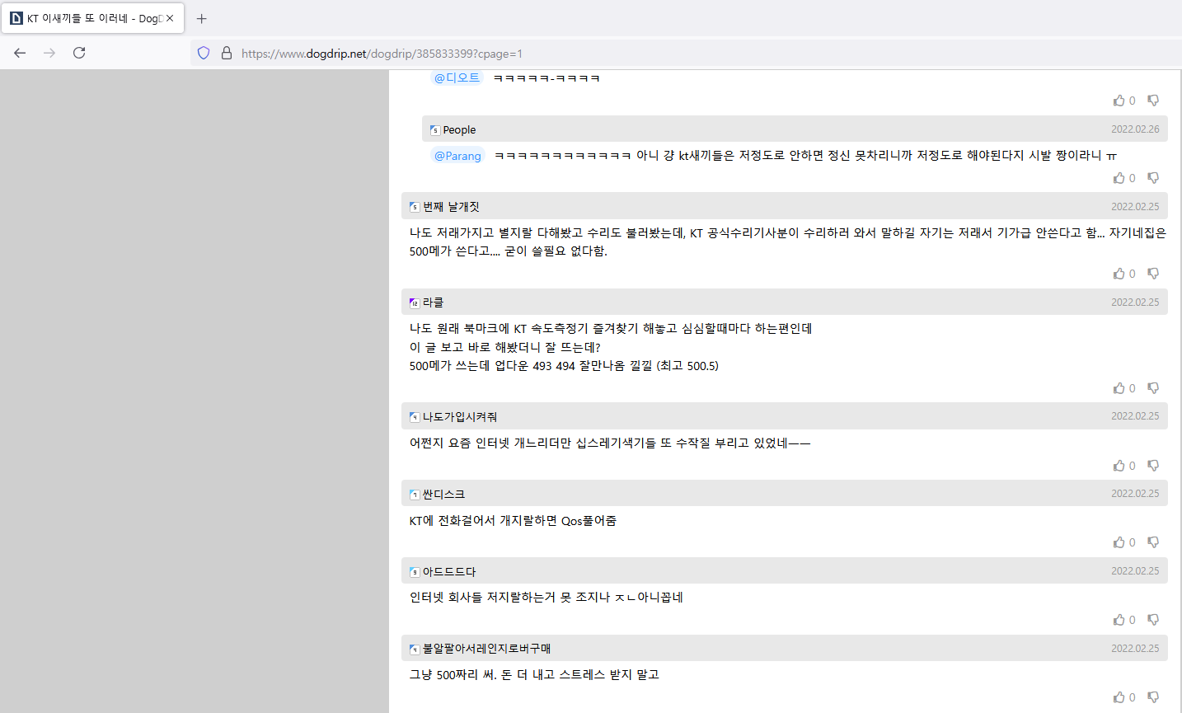The height and width of the screenshot is (713, 1182).
Task: Open the profile of user 싼디스크
Action: click(x=443, y=495)
